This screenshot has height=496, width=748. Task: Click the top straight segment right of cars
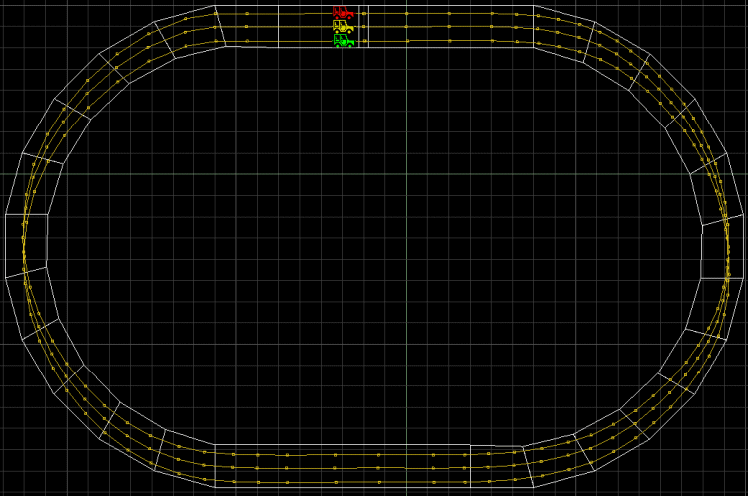tap(451, 26)
